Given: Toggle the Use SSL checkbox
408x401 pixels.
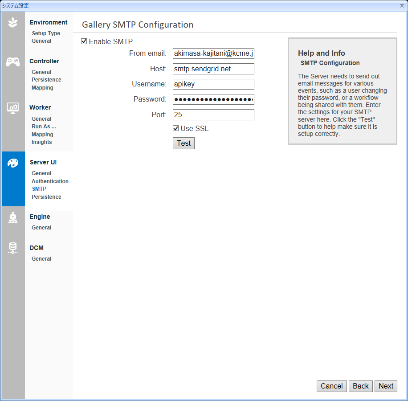Looking at the screenshot, I should click(176, 128).
